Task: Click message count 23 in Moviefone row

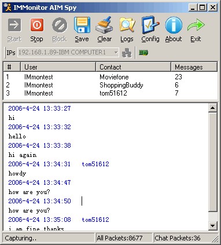Action: [x=178, y=77]
